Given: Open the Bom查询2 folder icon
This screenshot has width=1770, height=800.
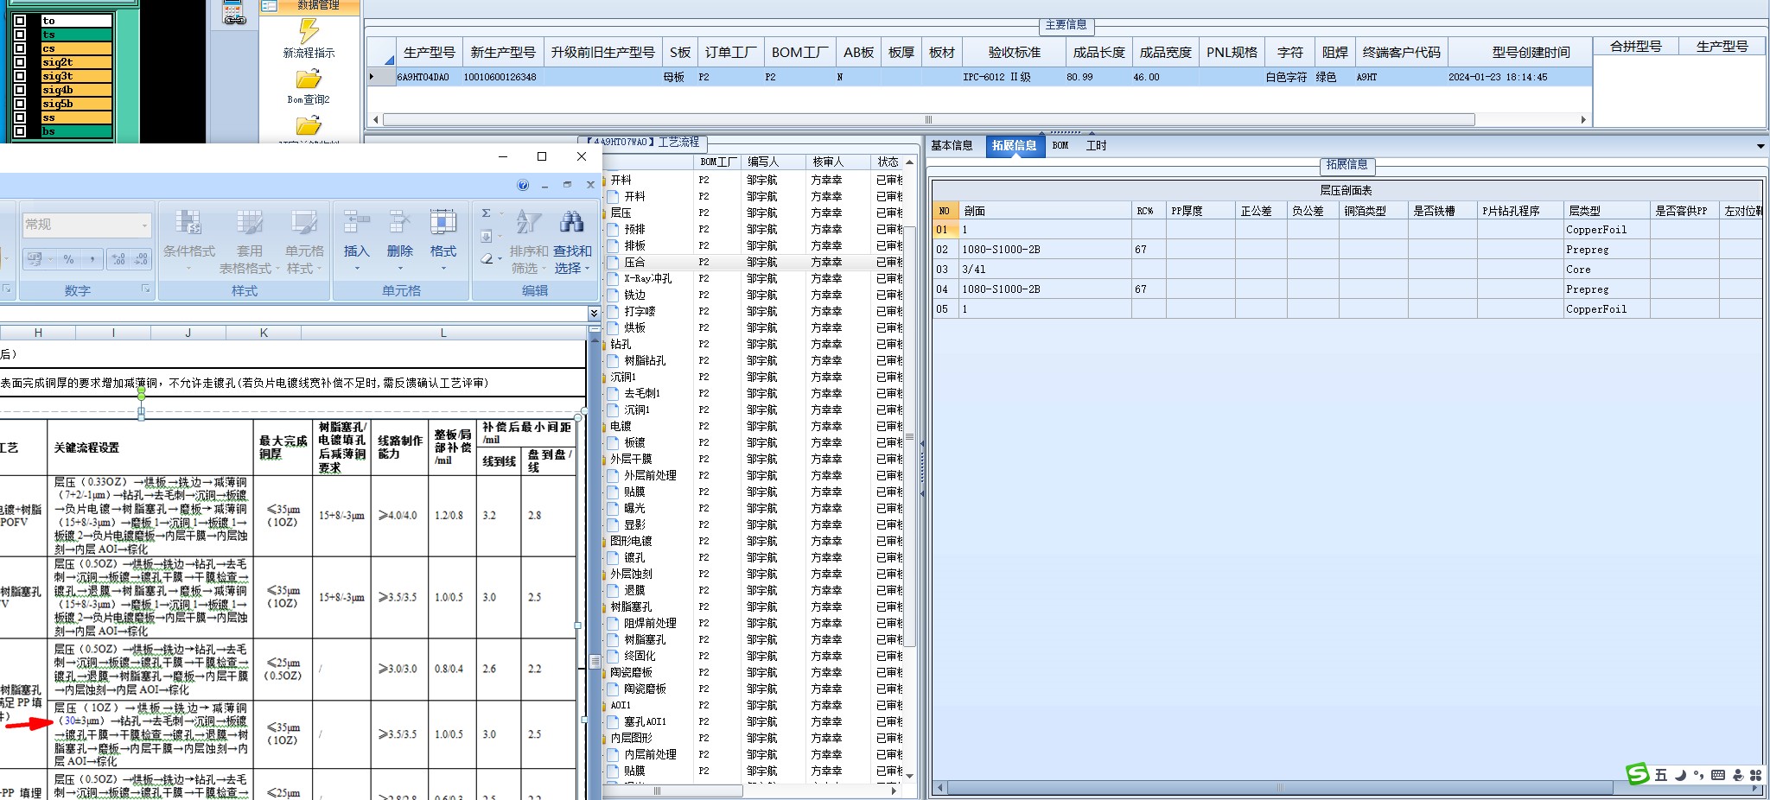Looking at the screenshot, I should tap(309, 80).
